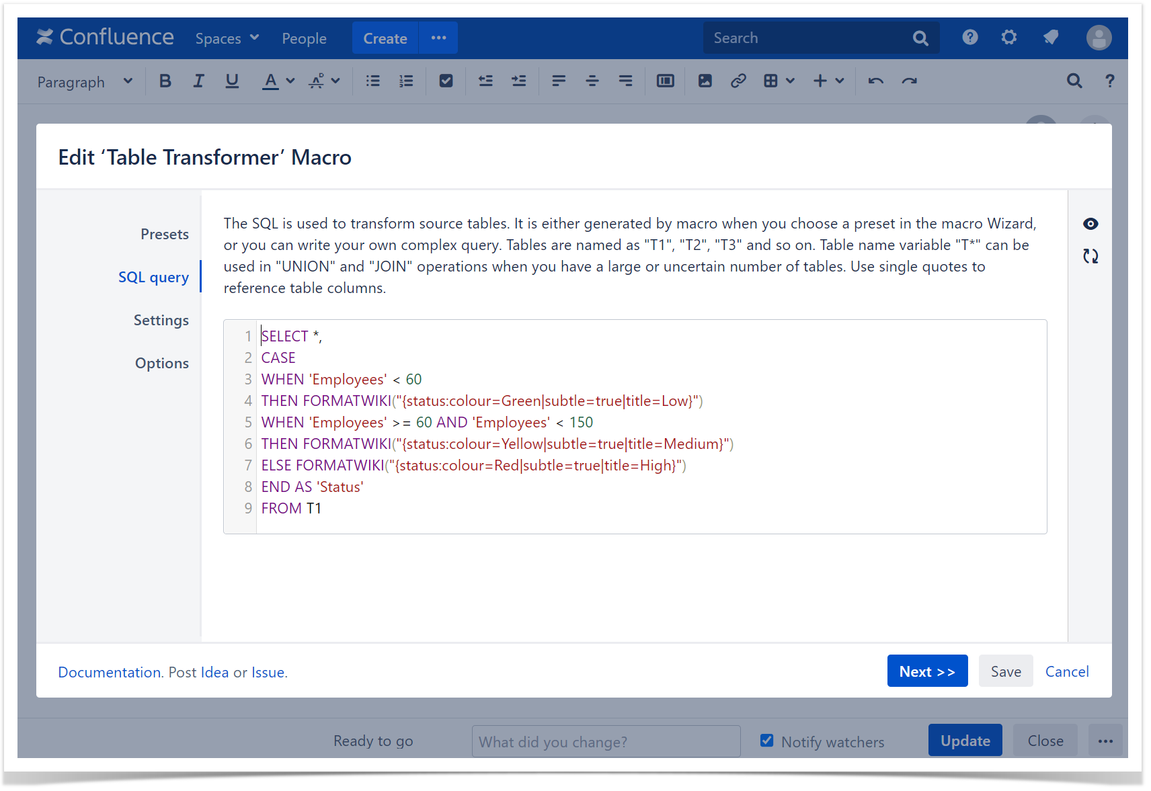1151x791 pixels.
Task: Open the Confluence help question mark icon
Action: pyautogui.click(x=969, y=38)
